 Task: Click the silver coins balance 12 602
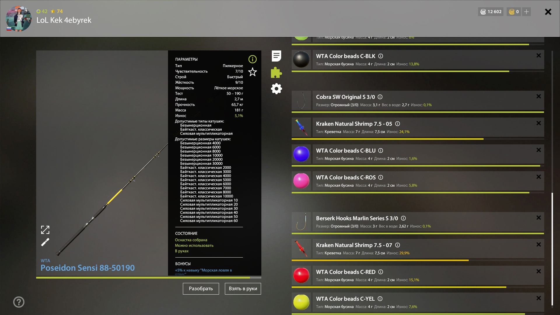[x=491, y=12]
